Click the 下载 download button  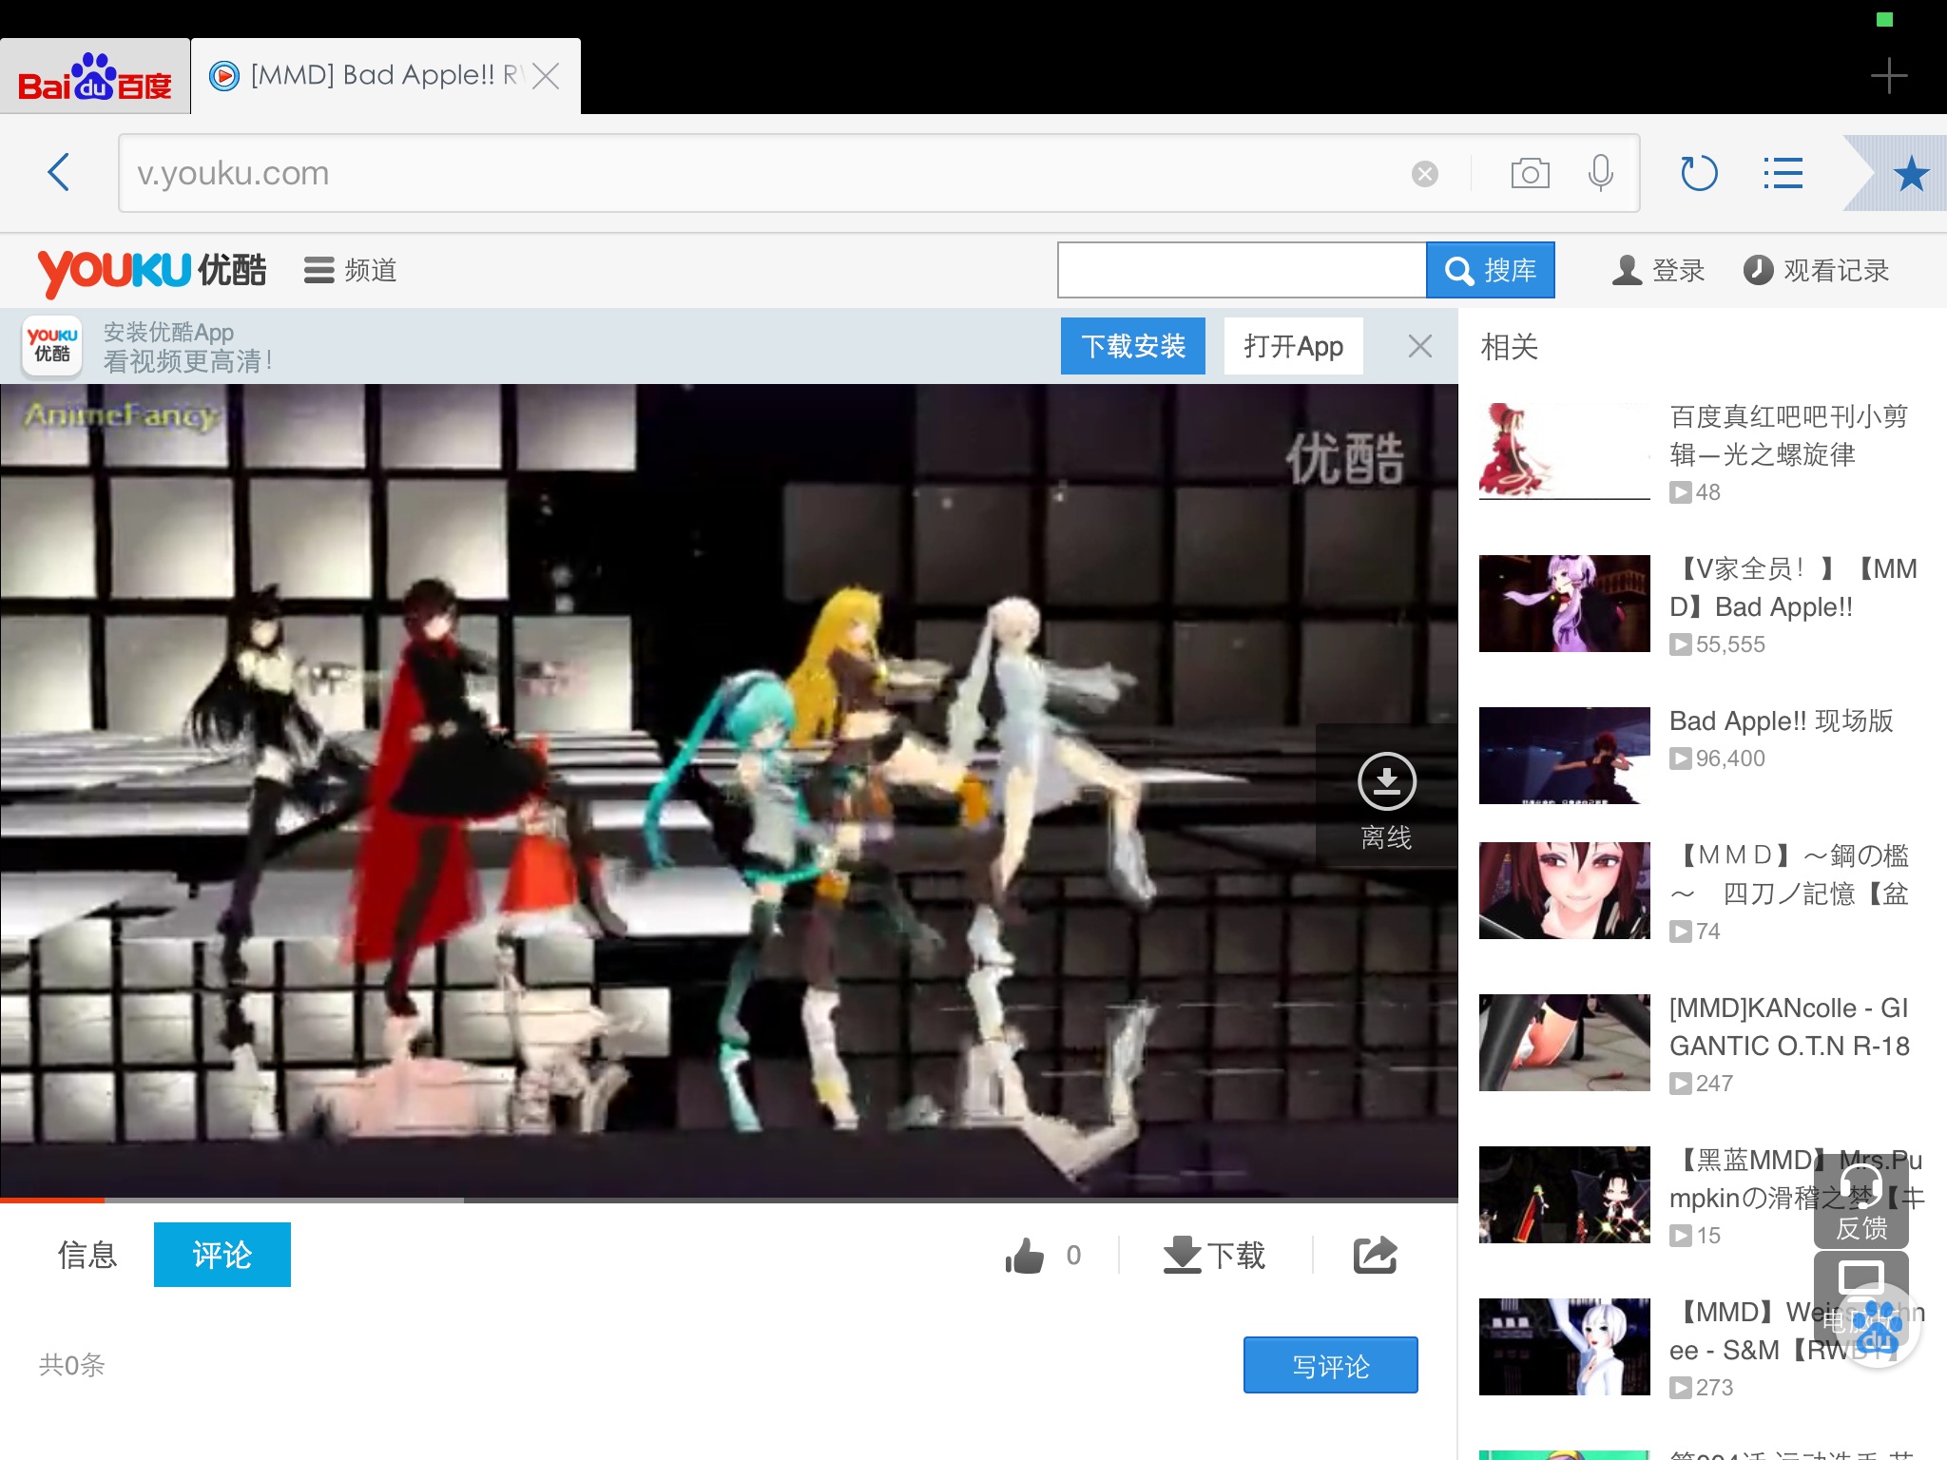pos(1215,1255)
